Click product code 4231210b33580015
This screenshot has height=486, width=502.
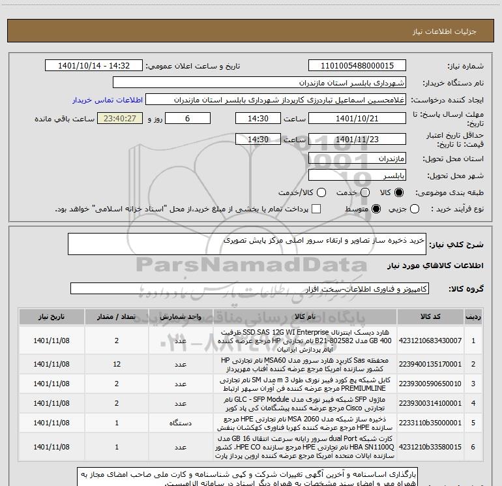430,447
